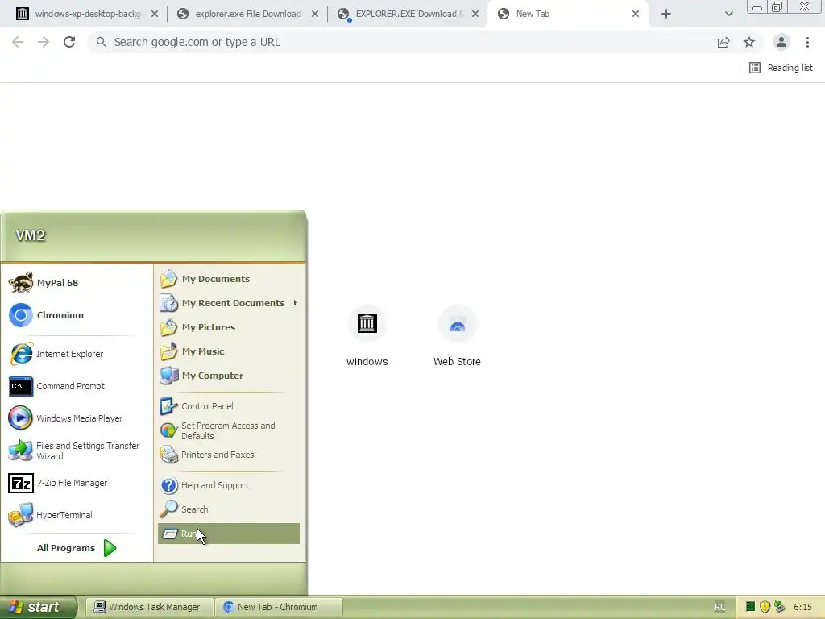
Task: Click the green Task Manager tray icon
Action: coord(750,607)
